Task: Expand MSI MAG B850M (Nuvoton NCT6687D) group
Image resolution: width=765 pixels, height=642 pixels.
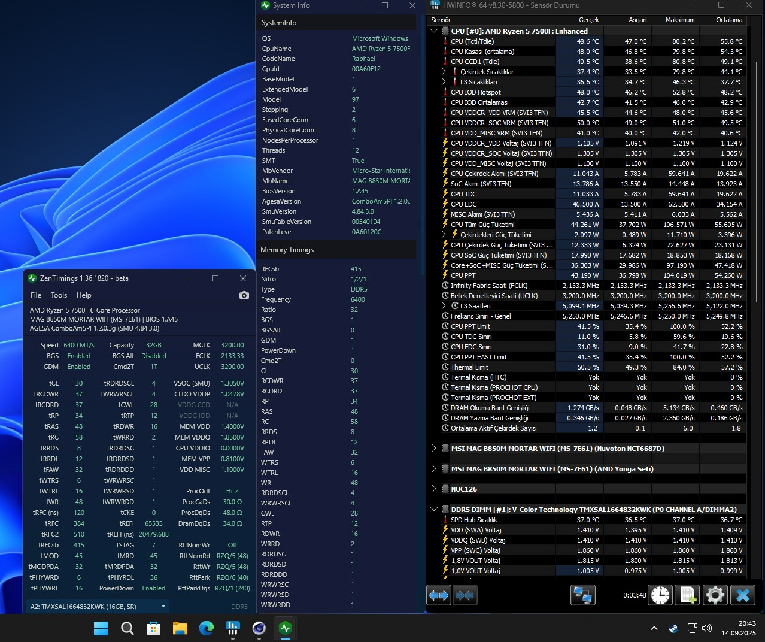Action: point(434,449)
